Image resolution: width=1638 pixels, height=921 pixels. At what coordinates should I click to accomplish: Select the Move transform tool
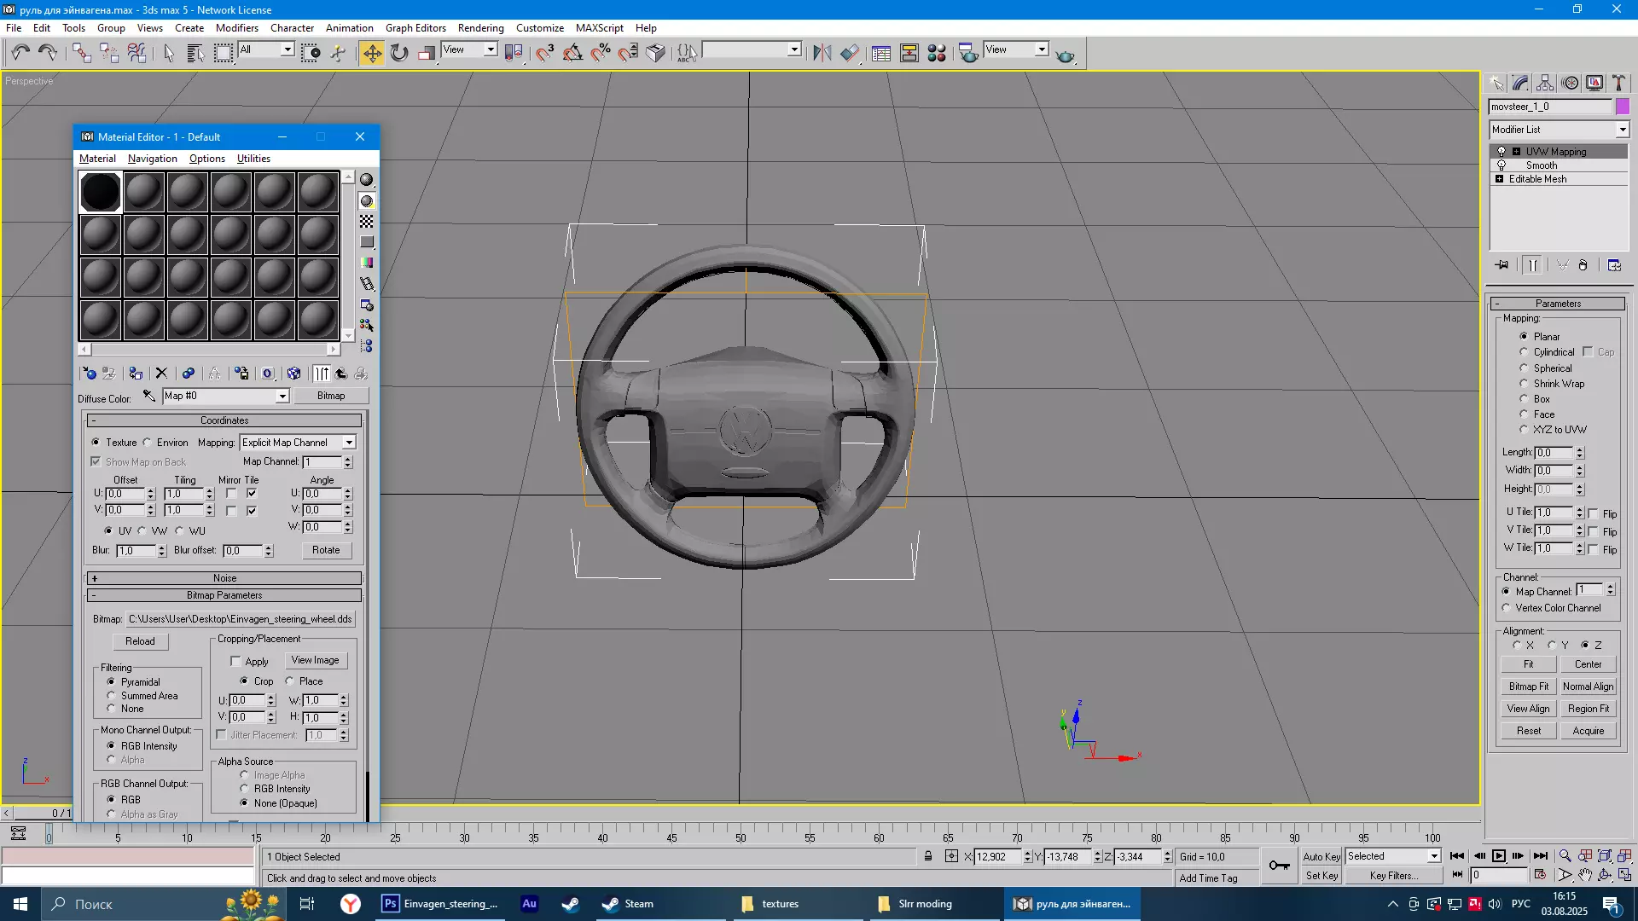[x=372, y=53]
